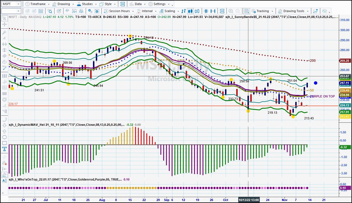Click the decrease bar spacing icon

pyautogui.click(x=206, y=11)
